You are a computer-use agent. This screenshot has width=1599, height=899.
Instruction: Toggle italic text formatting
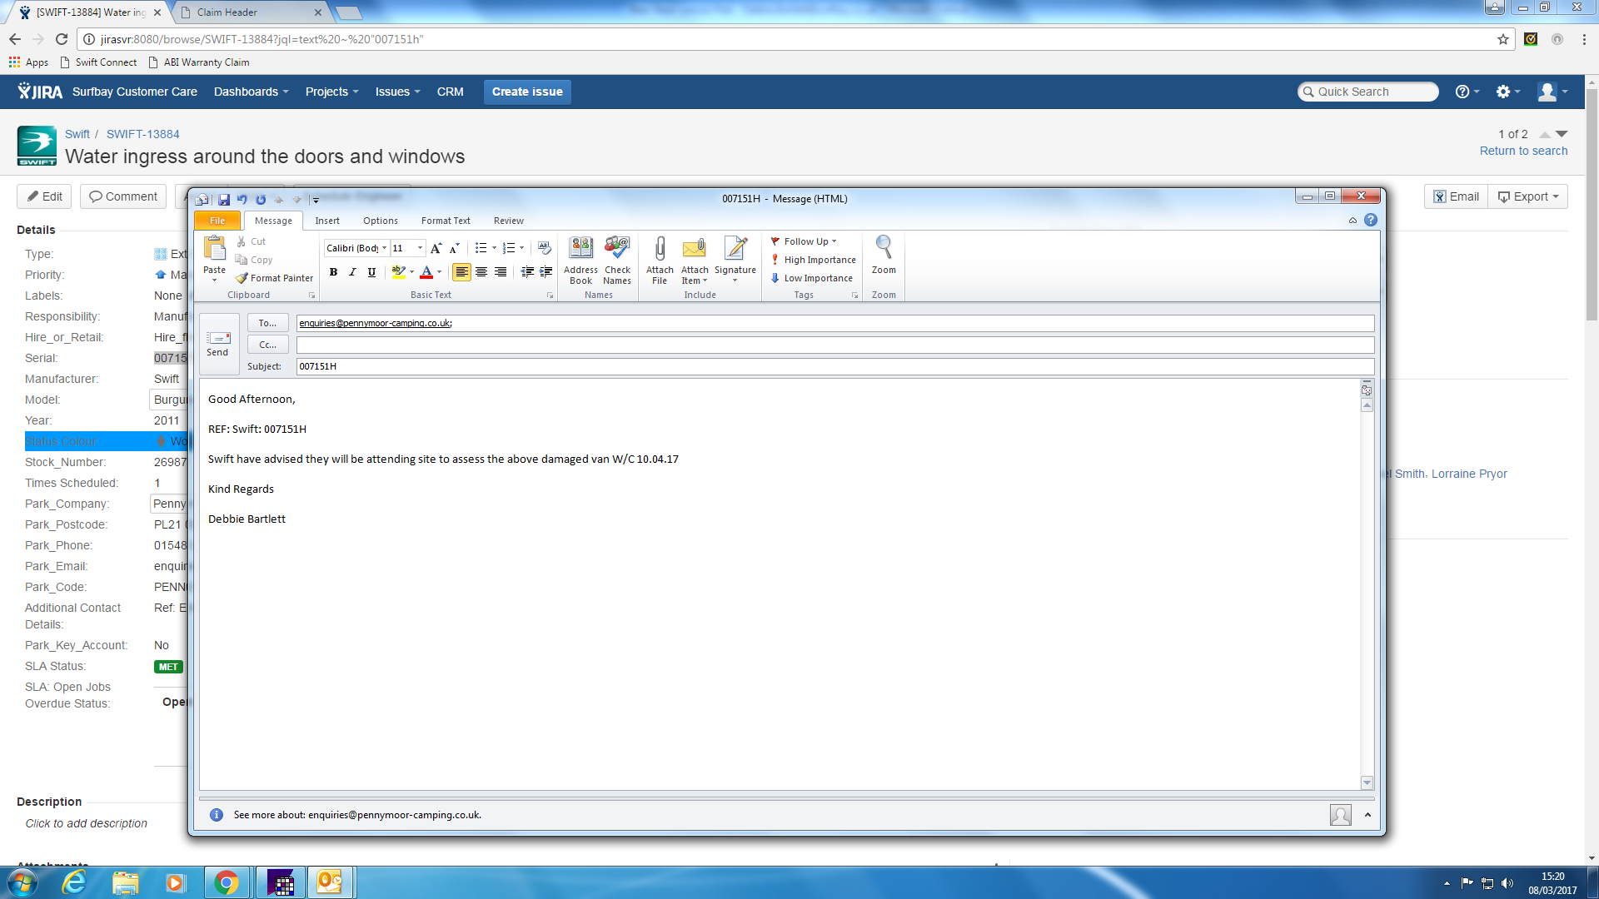click(352, 272)
